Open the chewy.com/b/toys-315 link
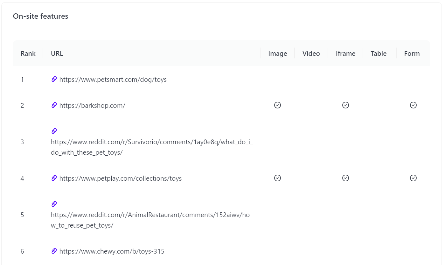This screenshot has height=265, width=445. 112,252
